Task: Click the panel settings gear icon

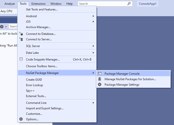Action: point(2,27)
